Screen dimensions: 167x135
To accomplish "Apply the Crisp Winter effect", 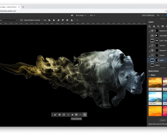I will click(x=155, y=98).
